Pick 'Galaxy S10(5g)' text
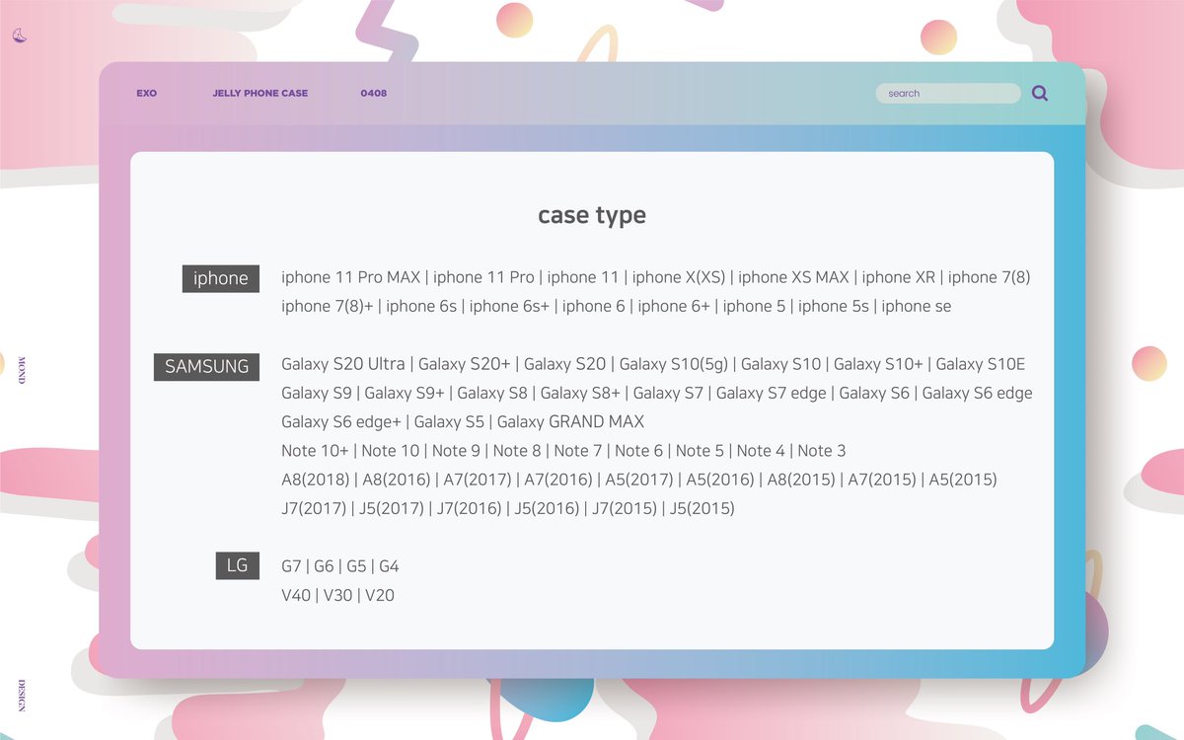Viewport: 1184px width, 740px height. click(x=673, y=364)
